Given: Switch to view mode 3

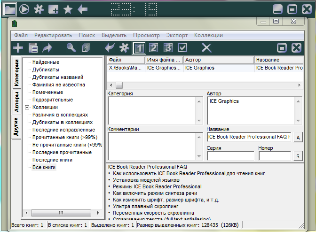Looking at the screenshot, I should click(168, 47).
